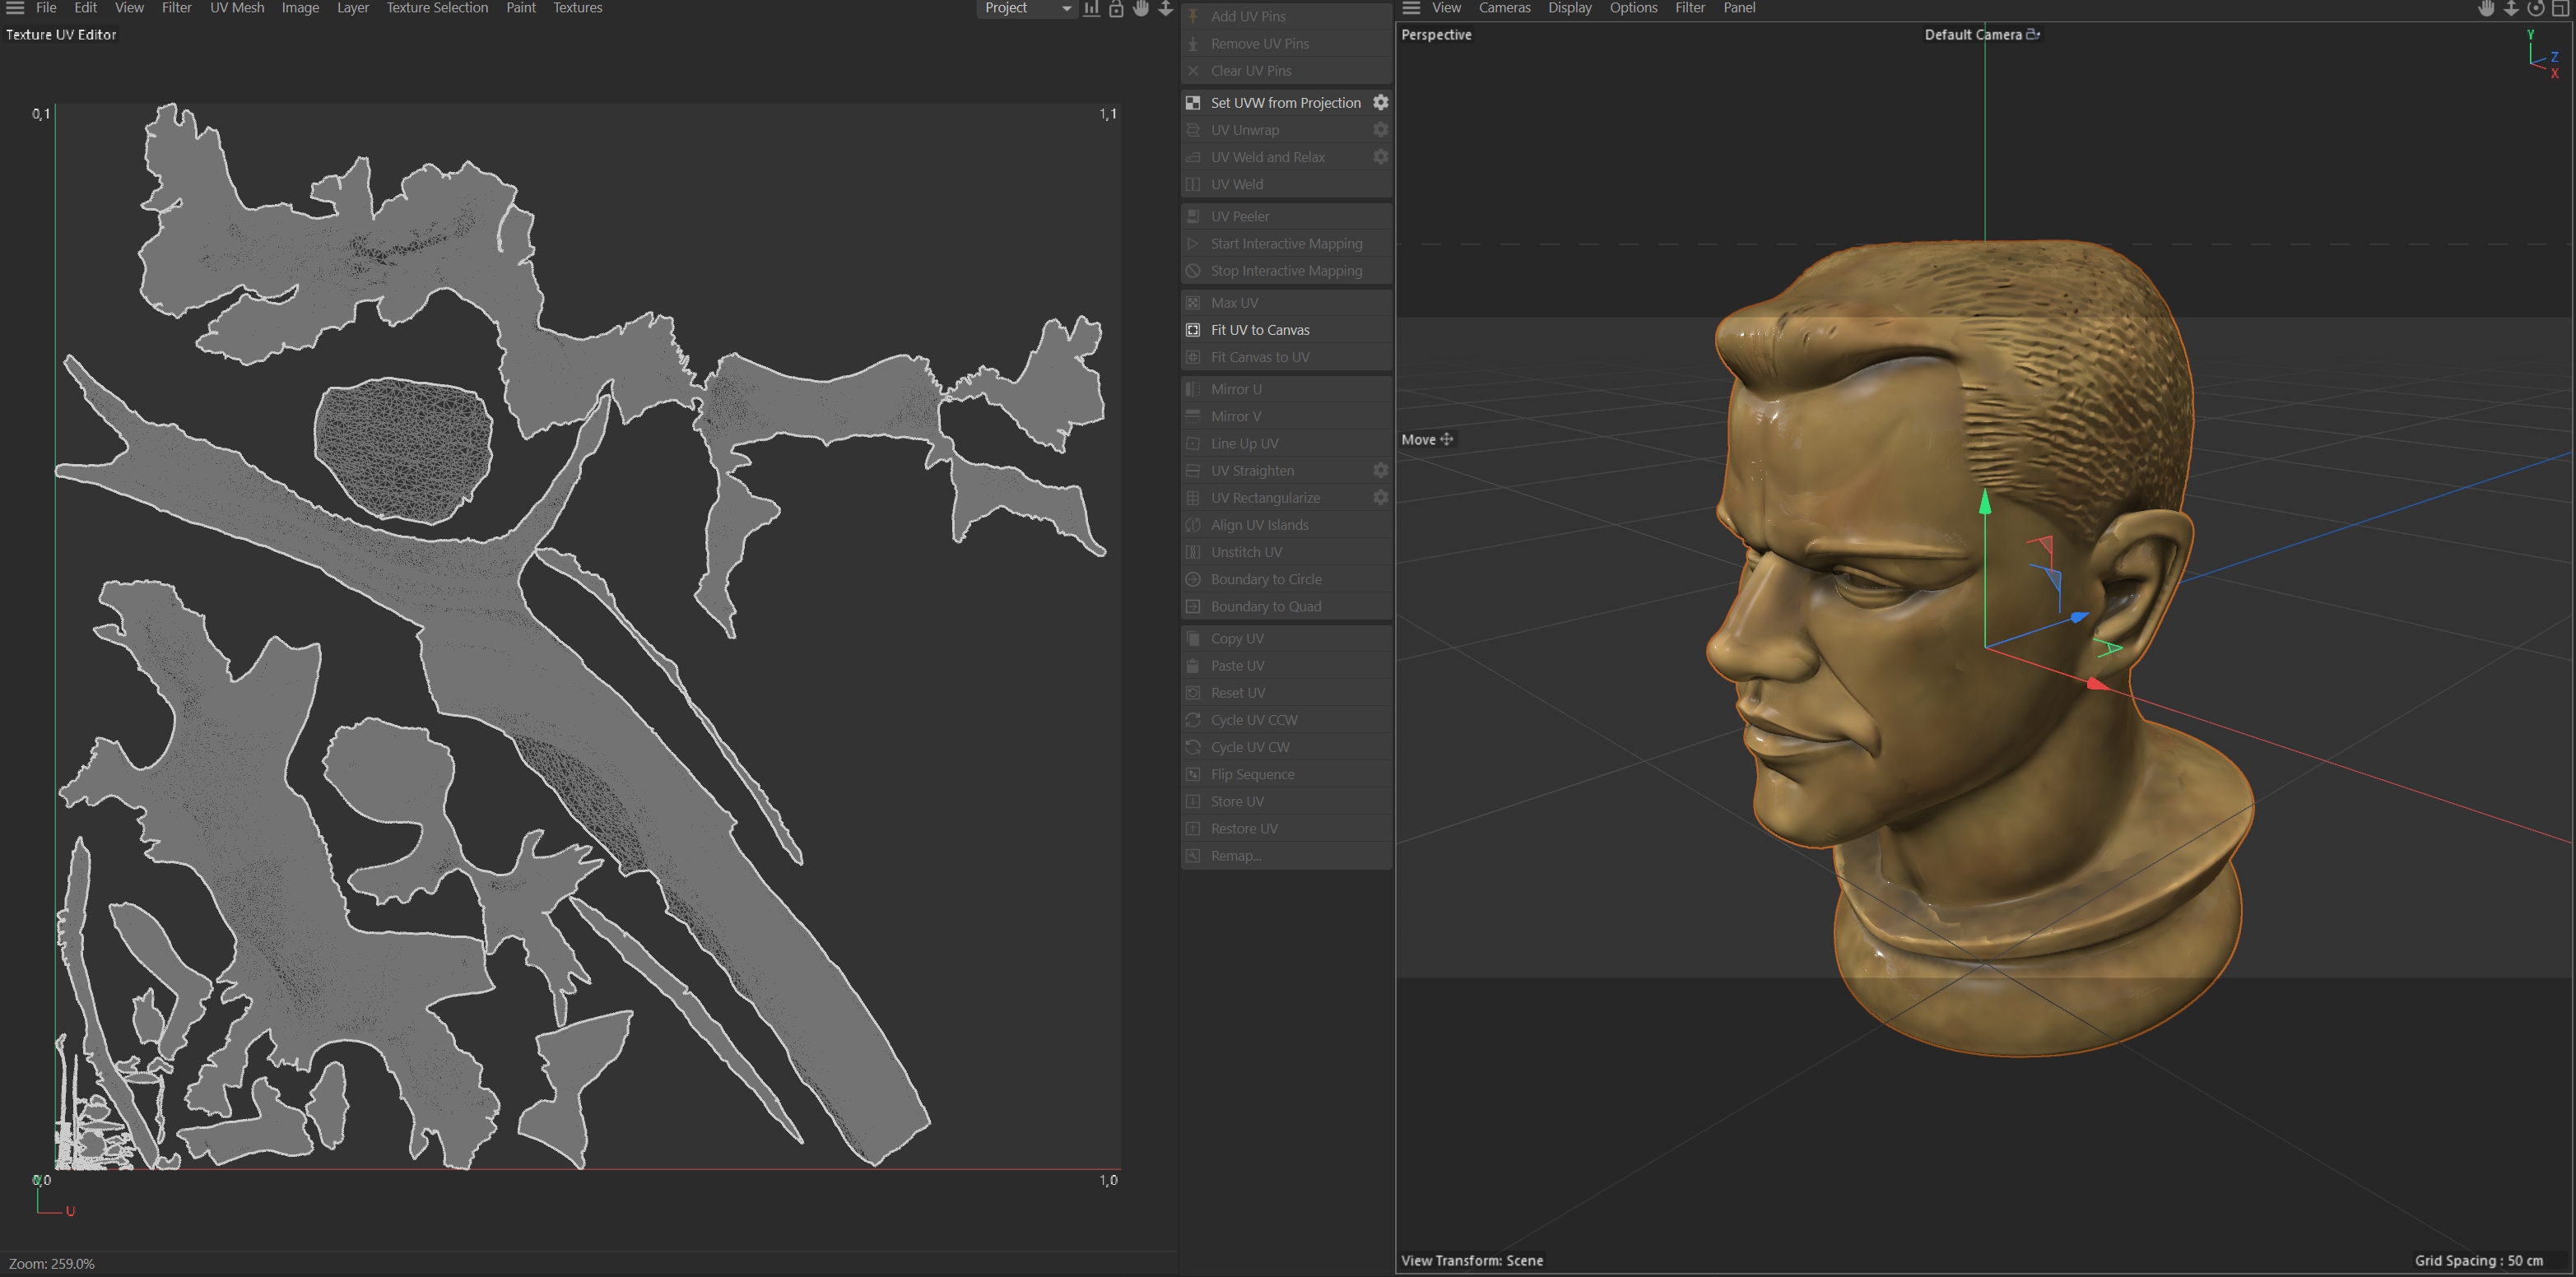Screen dimensions: 2576x1277
Task: Click Set UVW from Projection command
Action: click(1285, 103)
